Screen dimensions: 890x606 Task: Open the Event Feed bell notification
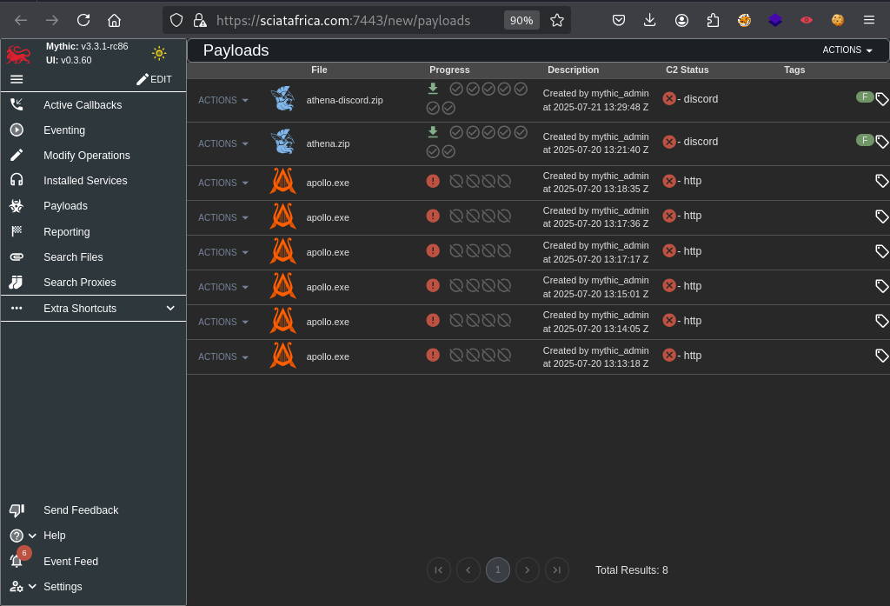pyautogui.click(x=17, y=561)
